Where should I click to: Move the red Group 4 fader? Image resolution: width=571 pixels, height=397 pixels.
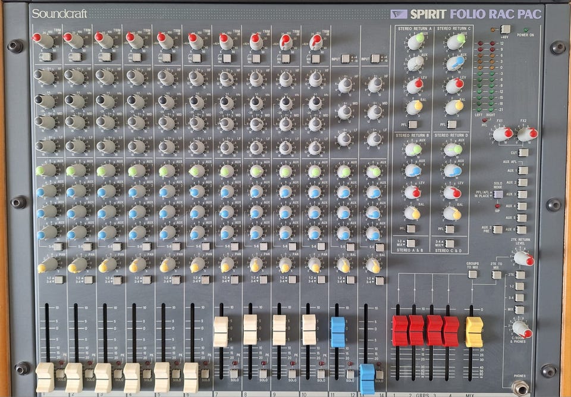pyautogui.click(x=451, y=332)
